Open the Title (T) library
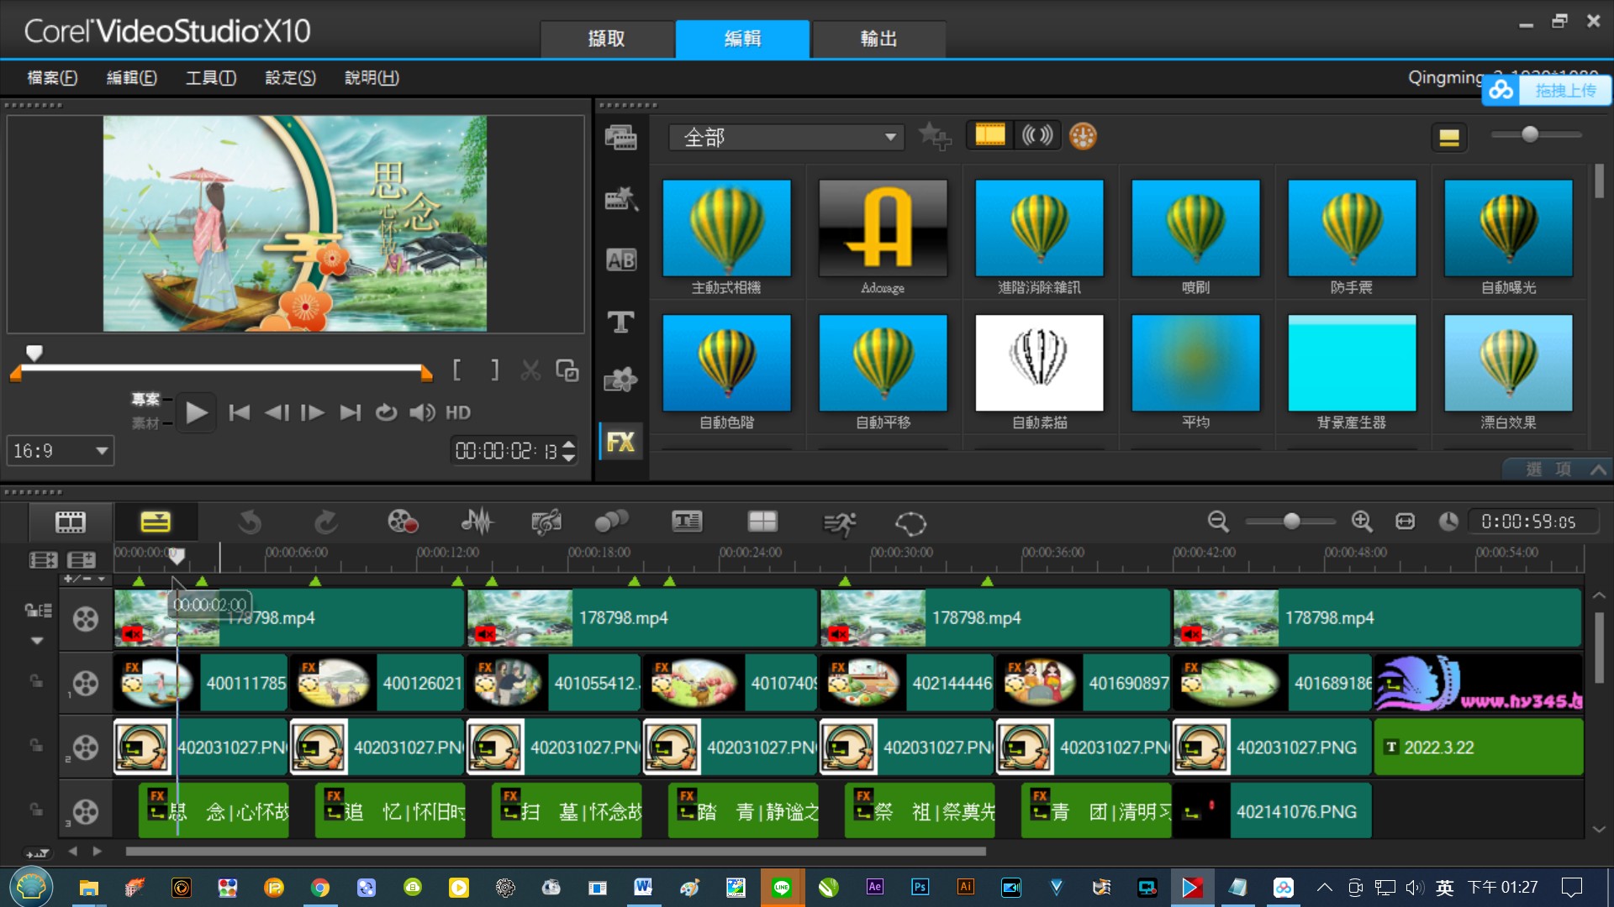The width and height of the screenshot is (1614, 907). click(620, 322)
